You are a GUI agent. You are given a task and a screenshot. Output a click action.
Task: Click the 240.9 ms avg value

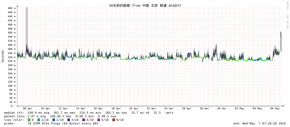[x=39, y=113]
